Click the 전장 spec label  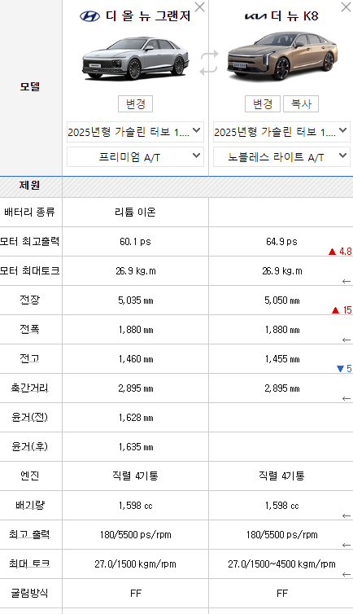30,300
